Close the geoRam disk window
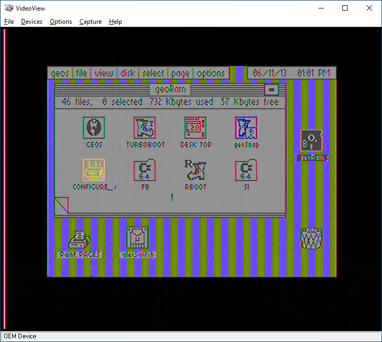This screenshot has height=342, width=382. pyautogui.click(x=271, y=90)
